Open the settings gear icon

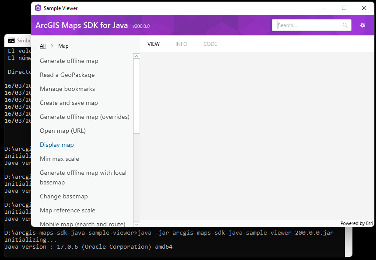[x=363, y=25]
